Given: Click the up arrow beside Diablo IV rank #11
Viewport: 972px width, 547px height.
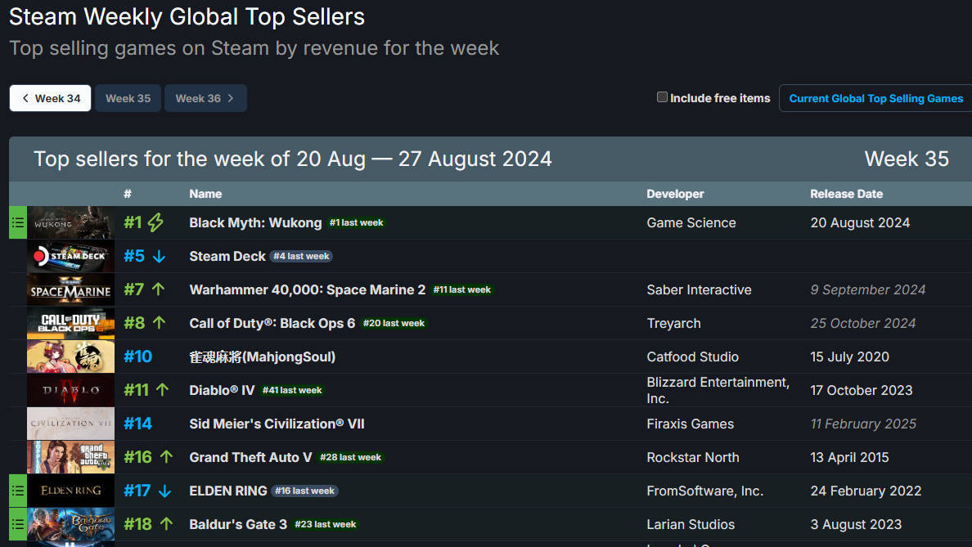Looking at the screenshot, I should tap(163, 390).
